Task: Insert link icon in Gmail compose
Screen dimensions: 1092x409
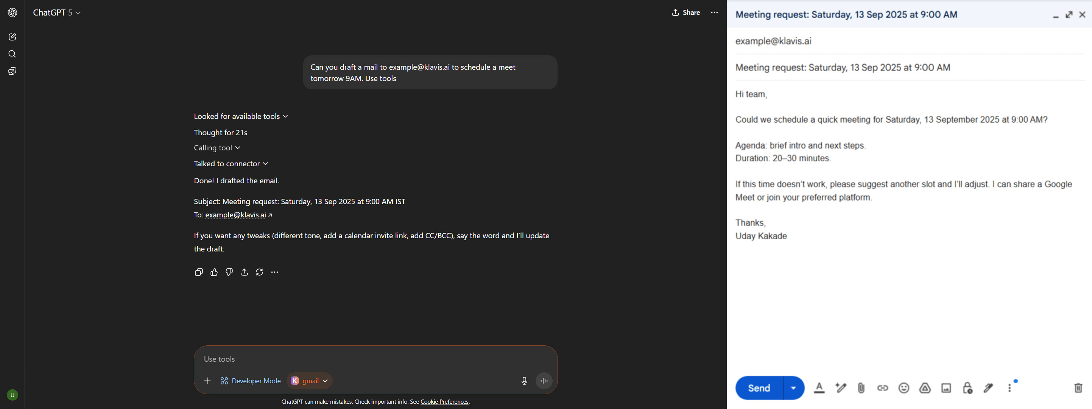Action: click(x=883, y=388)
